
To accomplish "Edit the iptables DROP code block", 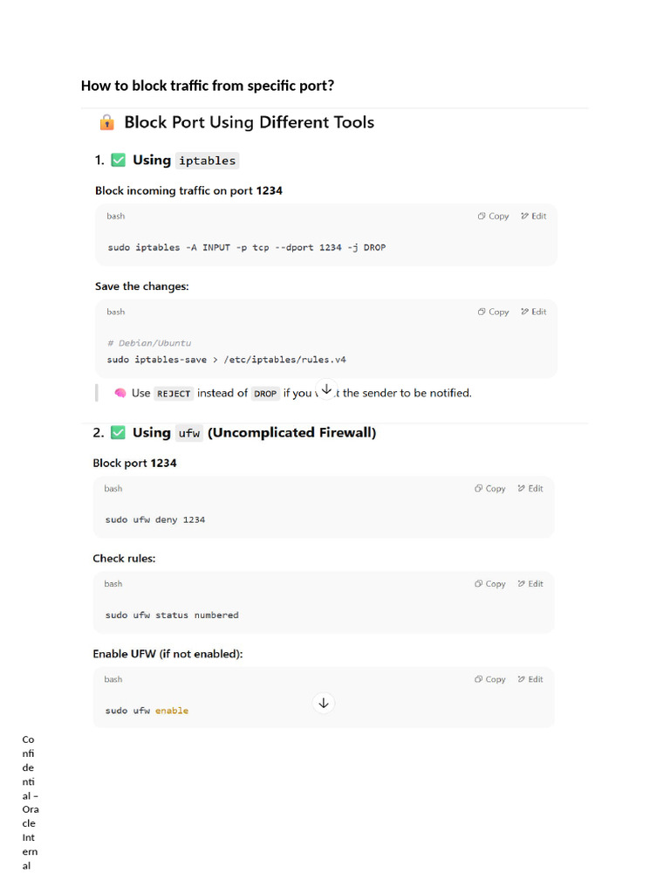I will [x=533, y=217].
